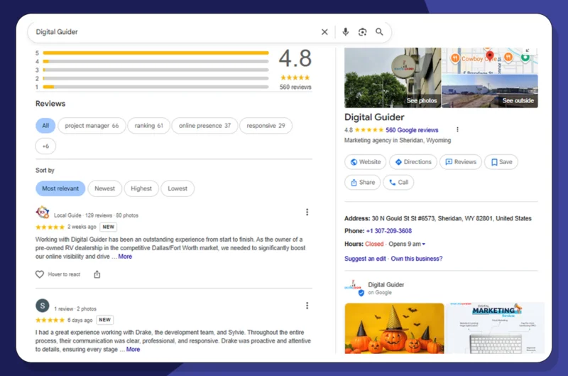This screenshot has width=568, height=376.
Task: Open the Reviews button in the business panel
Action: [x=460, y=162]
